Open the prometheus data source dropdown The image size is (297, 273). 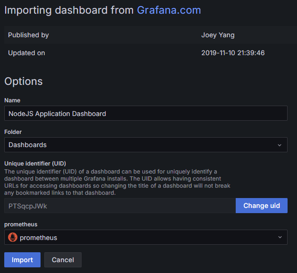141,238
